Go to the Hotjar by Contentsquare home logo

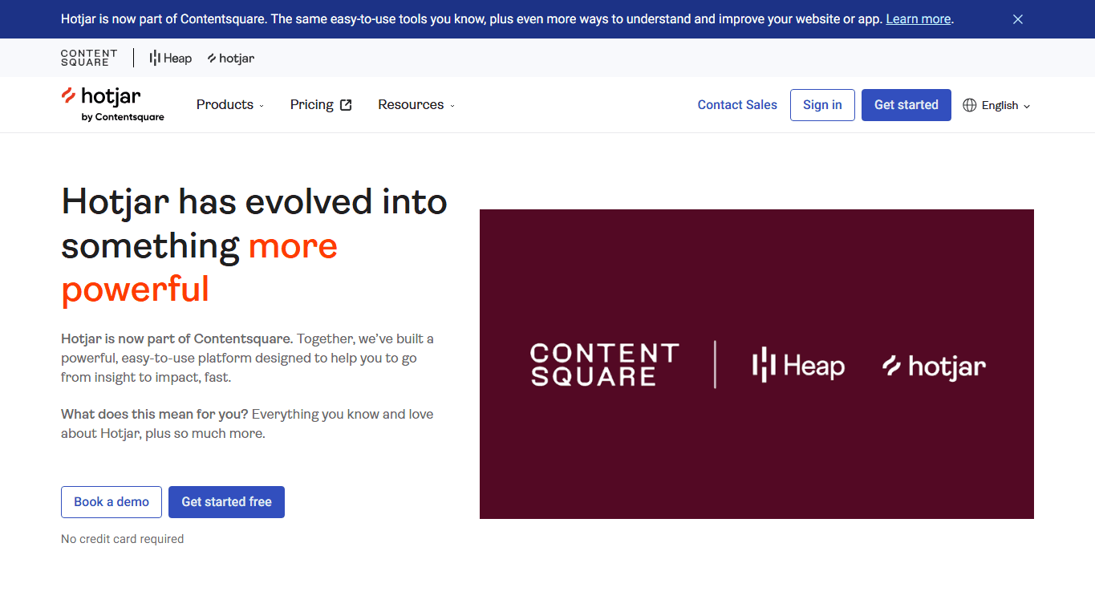click(x=112, y=104)
